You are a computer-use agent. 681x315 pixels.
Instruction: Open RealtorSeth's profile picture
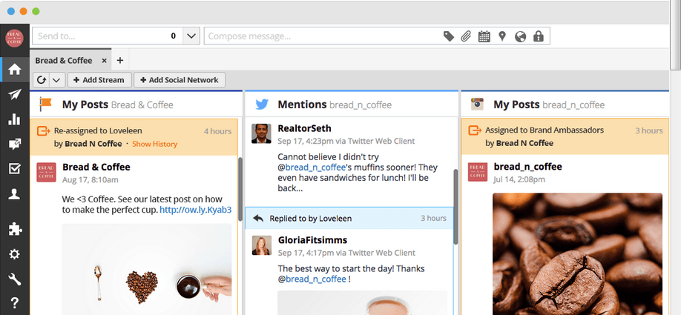click(261, 133)
